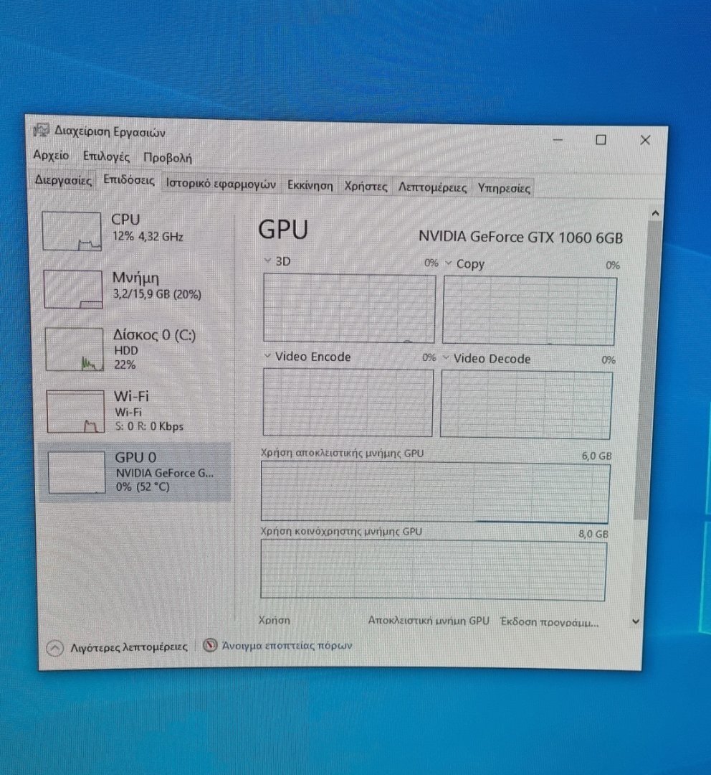Click the scroll up arrow
The image size is (711, 775).
[x=655, y=214]
